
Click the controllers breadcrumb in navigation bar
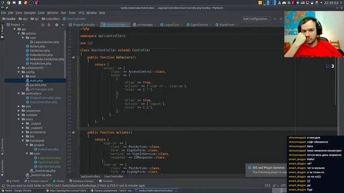click(51, 19)
